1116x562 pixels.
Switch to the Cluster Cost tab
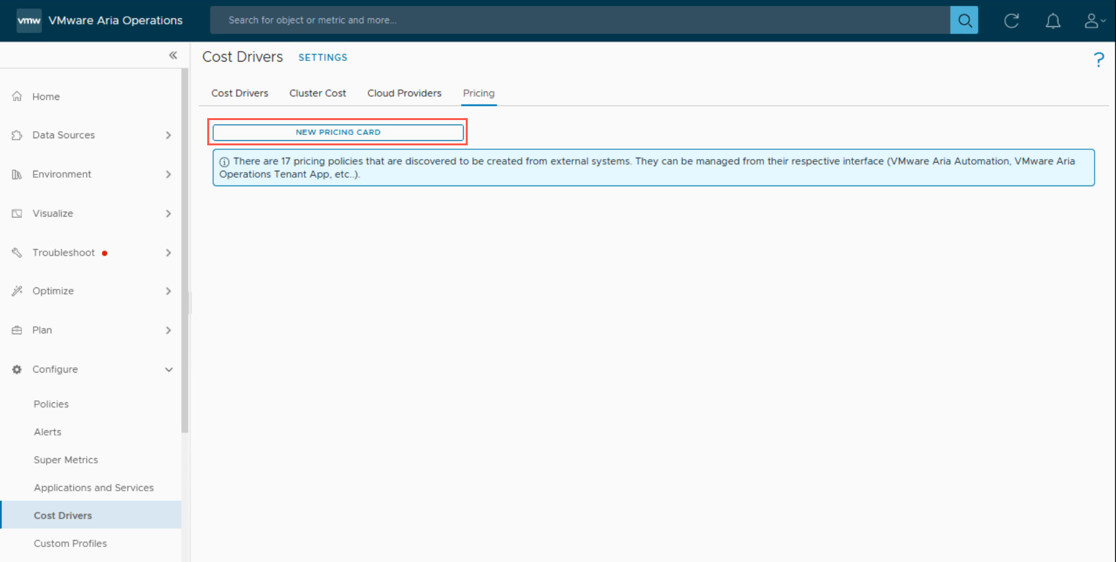pyautogui.click(x=318, y=93)
